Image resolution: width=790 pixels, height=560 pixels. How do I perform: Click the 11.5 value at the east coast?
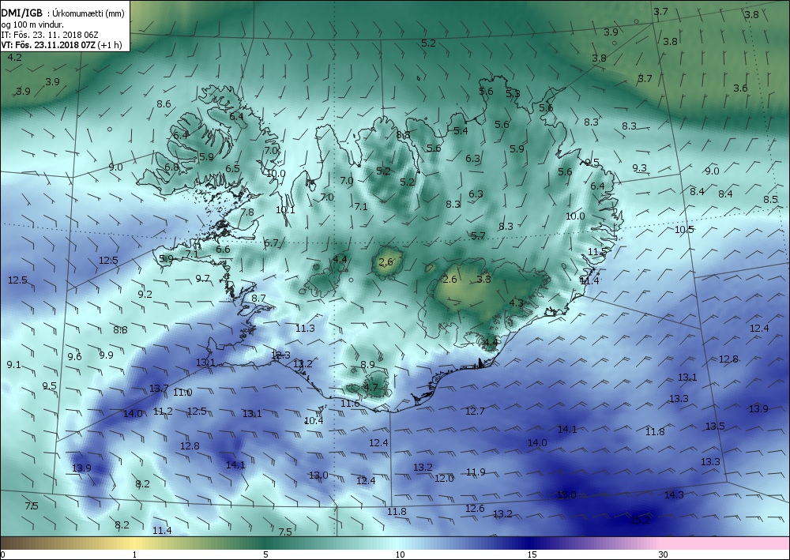pos(597,252)
